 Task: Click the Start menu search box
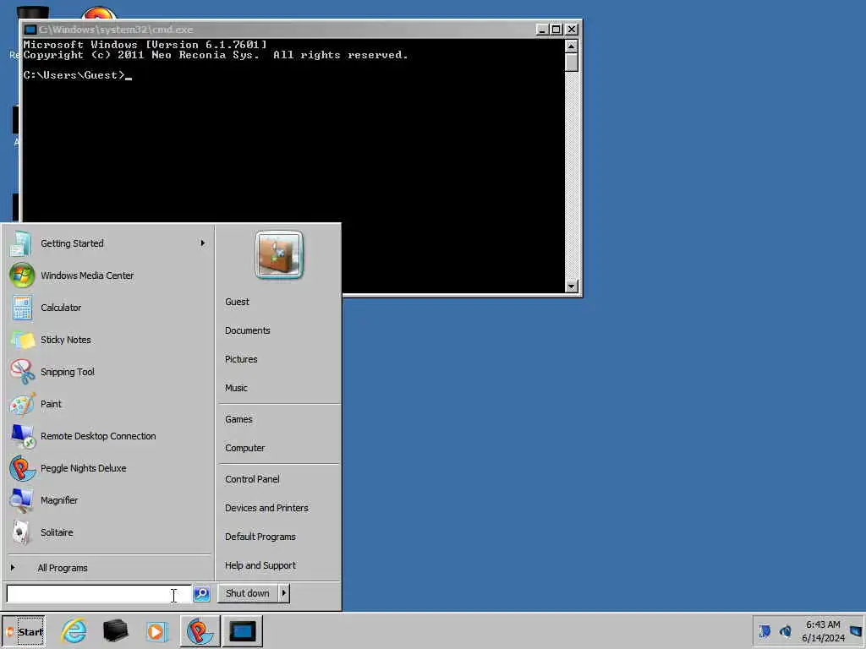pos(98,594)
